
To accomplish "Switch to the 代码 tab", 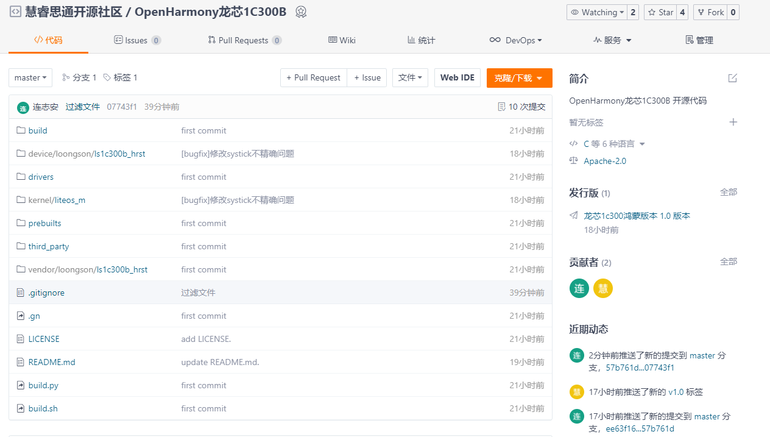I will click(x=48, y=40).
